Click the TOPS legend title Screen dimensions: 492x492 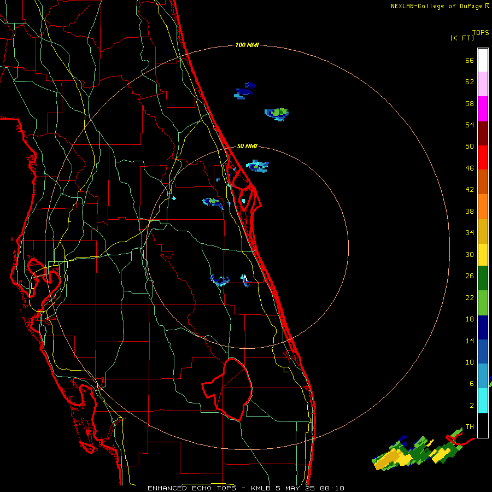(x=481, y=32)
